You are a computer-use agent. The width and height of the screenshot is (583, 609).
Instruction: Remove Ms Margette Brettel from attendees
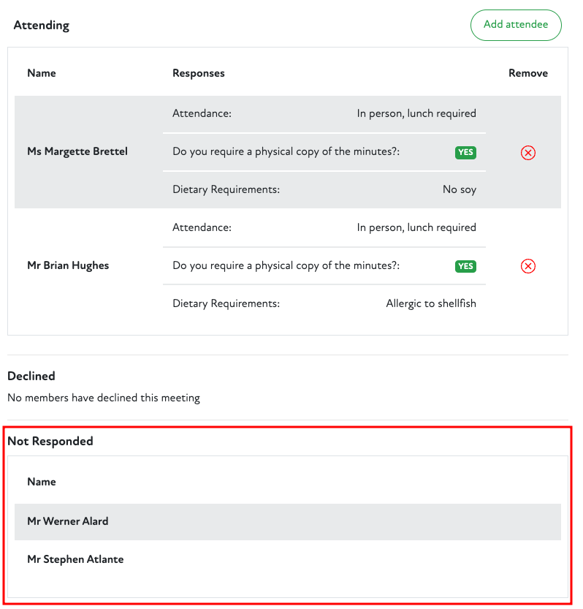coord(527,152)
